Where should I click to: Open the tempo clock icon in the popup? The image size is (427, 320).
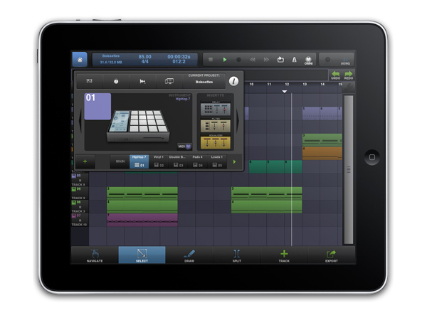pos(116,81)
